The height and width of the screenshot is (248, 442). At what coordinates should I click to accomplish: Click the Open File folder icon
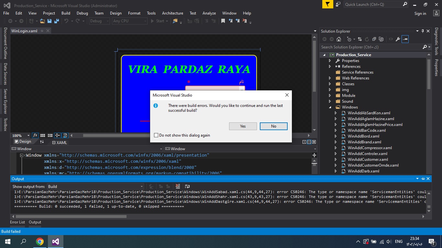42,21
